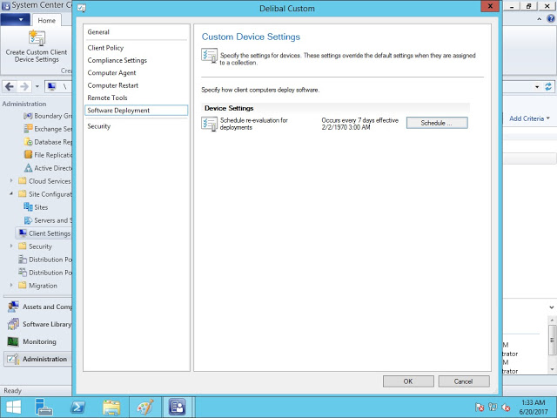557x418 pixels.
Task: Select the Sites tree item
Action: click(x=41, y=207)
